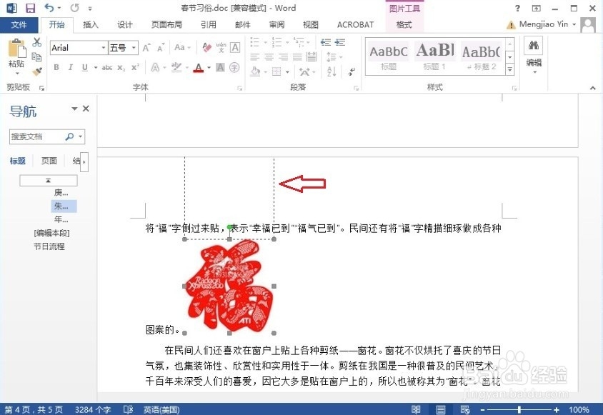Increase paragraph indent
The height and width of the screenshot is (415, 603).
[x=340, y=42]
